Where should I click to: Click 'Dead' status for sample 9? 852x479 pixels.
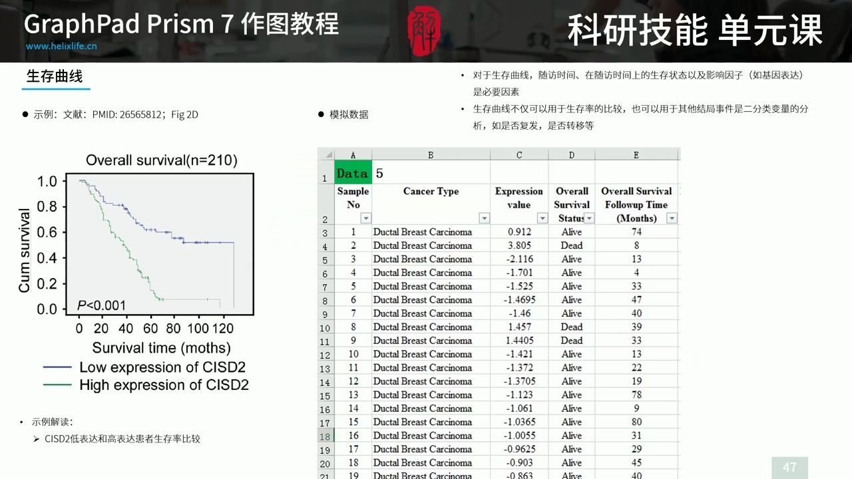[572, 341]
